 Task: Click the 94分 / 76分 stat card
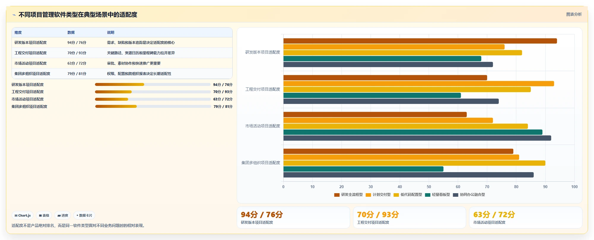293,217
